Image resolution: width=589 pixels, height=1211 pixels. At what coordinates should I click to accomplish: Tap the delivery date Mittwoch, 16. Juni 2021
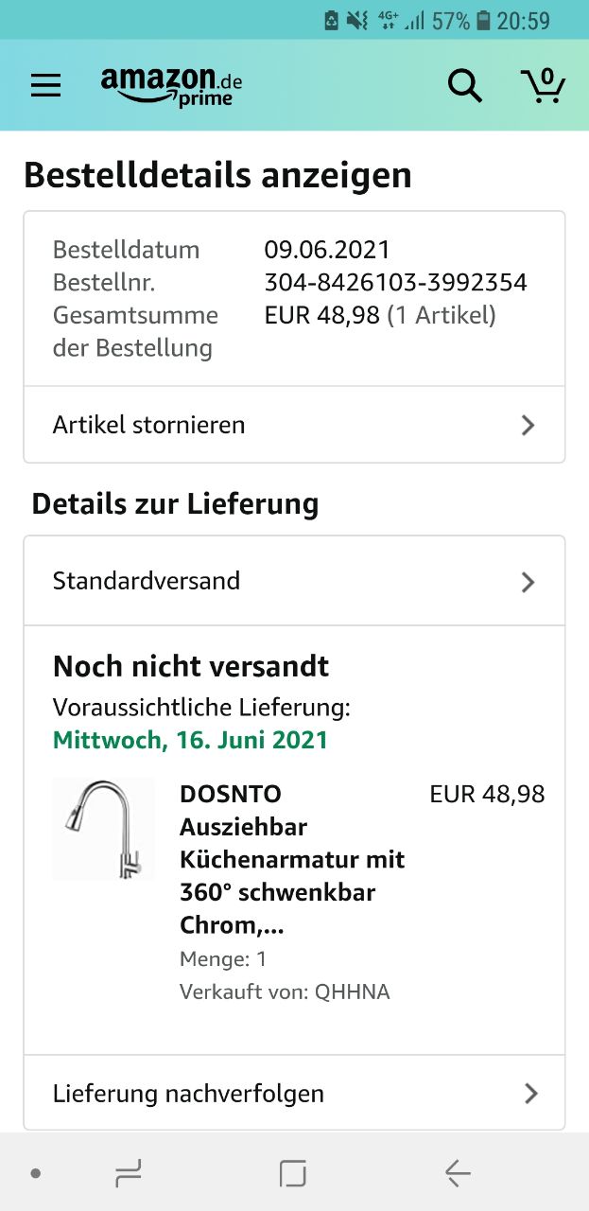point(190,740)
